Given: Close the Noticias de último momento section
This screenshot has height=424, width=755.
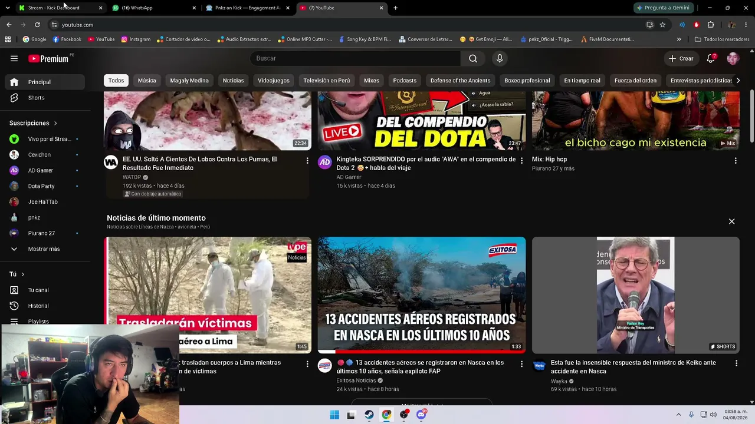Looking at the screenshot, I should (x=731, y=221).
